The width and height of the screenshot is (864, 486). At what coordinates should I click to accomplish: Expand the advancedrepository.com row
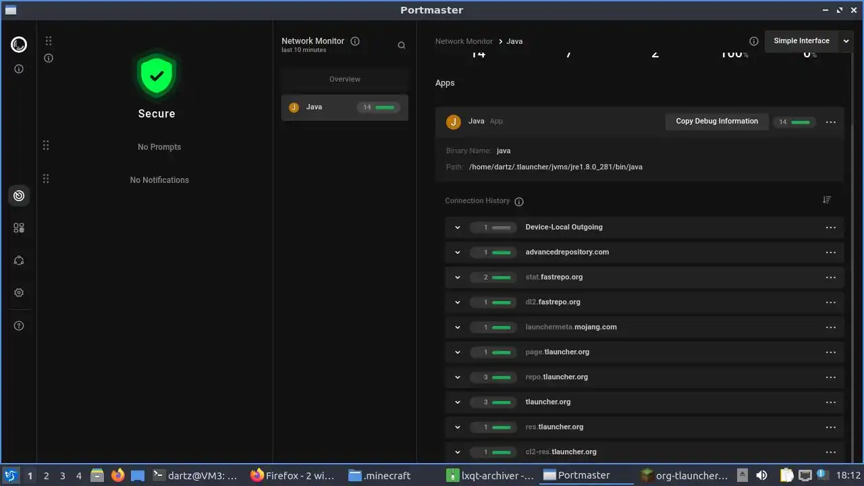tap(457, 252)
